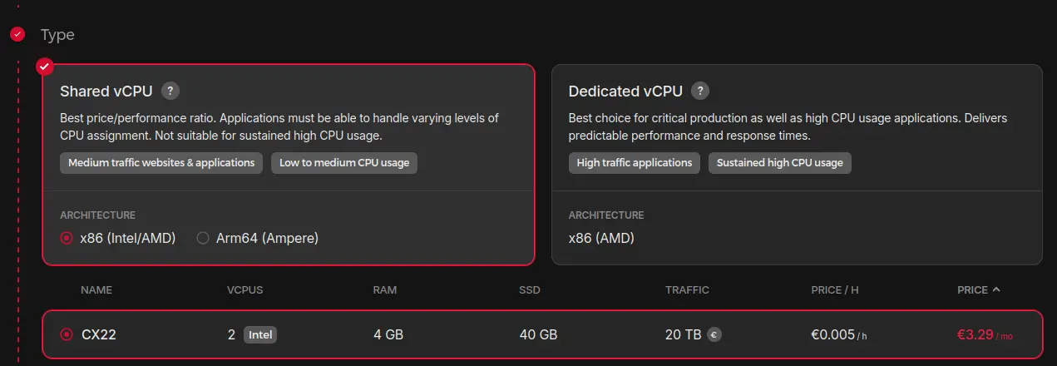Viewport: 1057px width, 366px height.
Task: Select the CX22 server radio button
Action: 67,334
